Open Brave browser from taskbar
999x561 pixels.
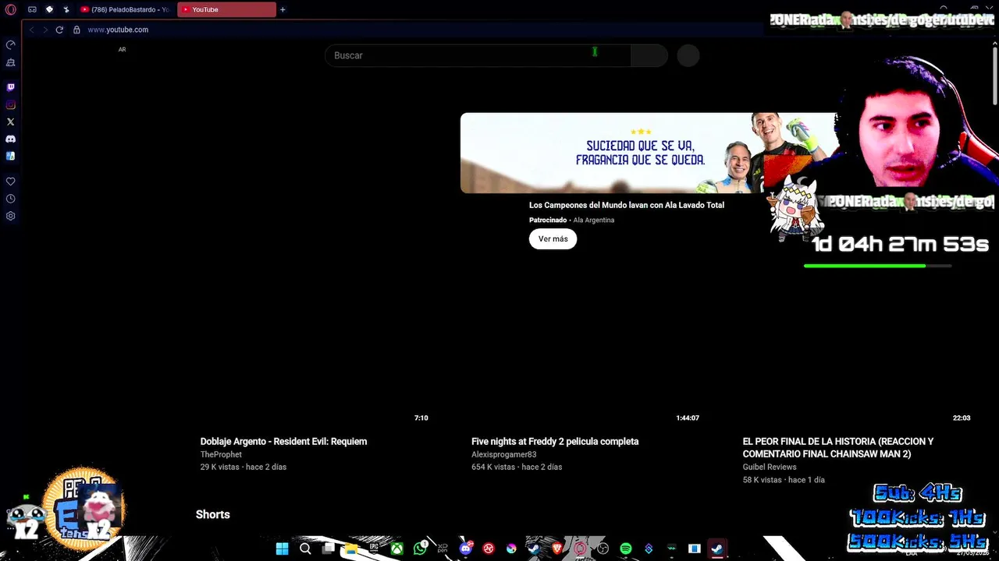coord(557,549)
